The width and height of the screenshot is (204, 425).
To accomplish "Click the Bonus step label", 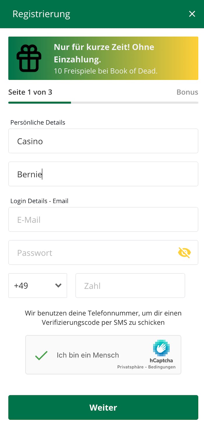I will coord(187,92).
